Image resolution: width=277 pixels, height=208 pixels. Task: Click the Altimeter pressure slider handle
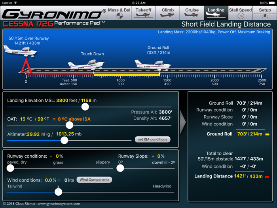coord(65,140)
